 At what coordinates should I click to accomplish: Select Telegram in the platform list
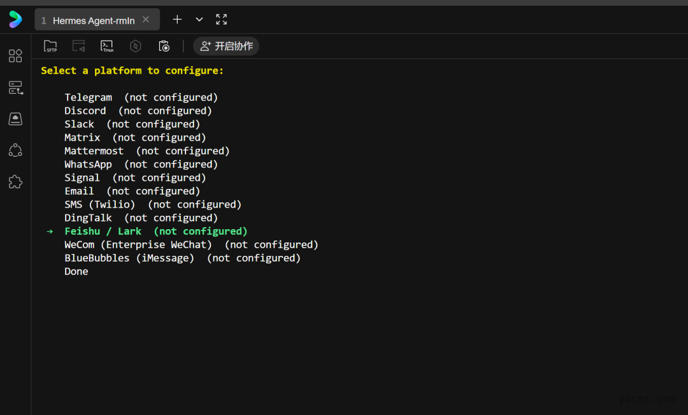pyautogui.click(x=88, y=97)
